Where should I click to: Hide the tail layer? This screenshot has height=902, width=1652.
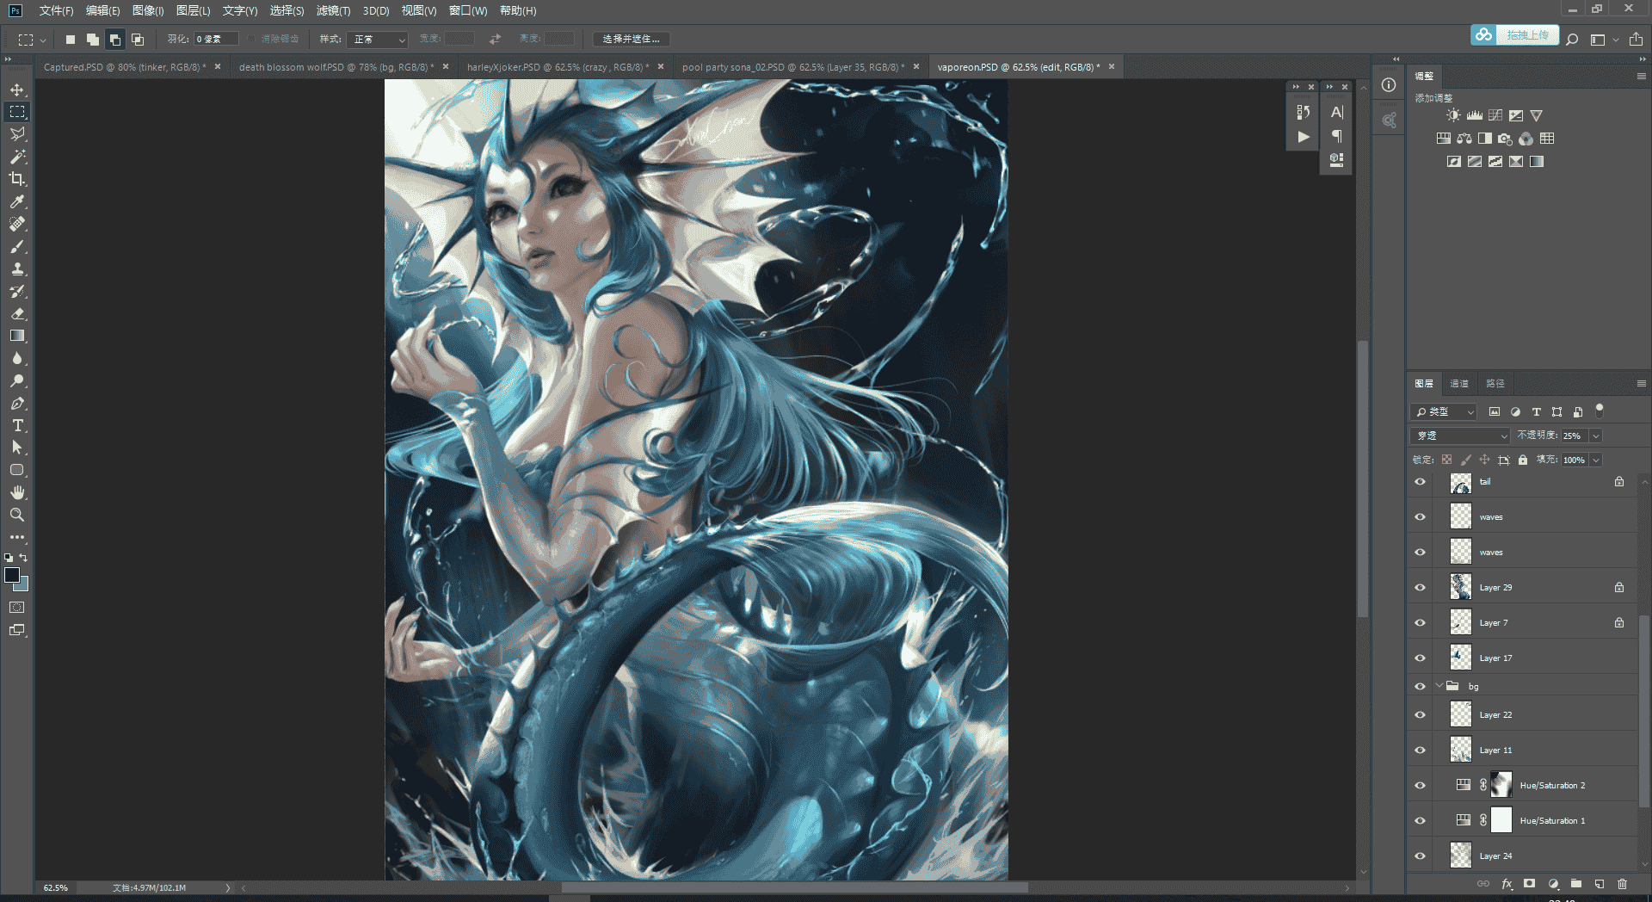1421,482
